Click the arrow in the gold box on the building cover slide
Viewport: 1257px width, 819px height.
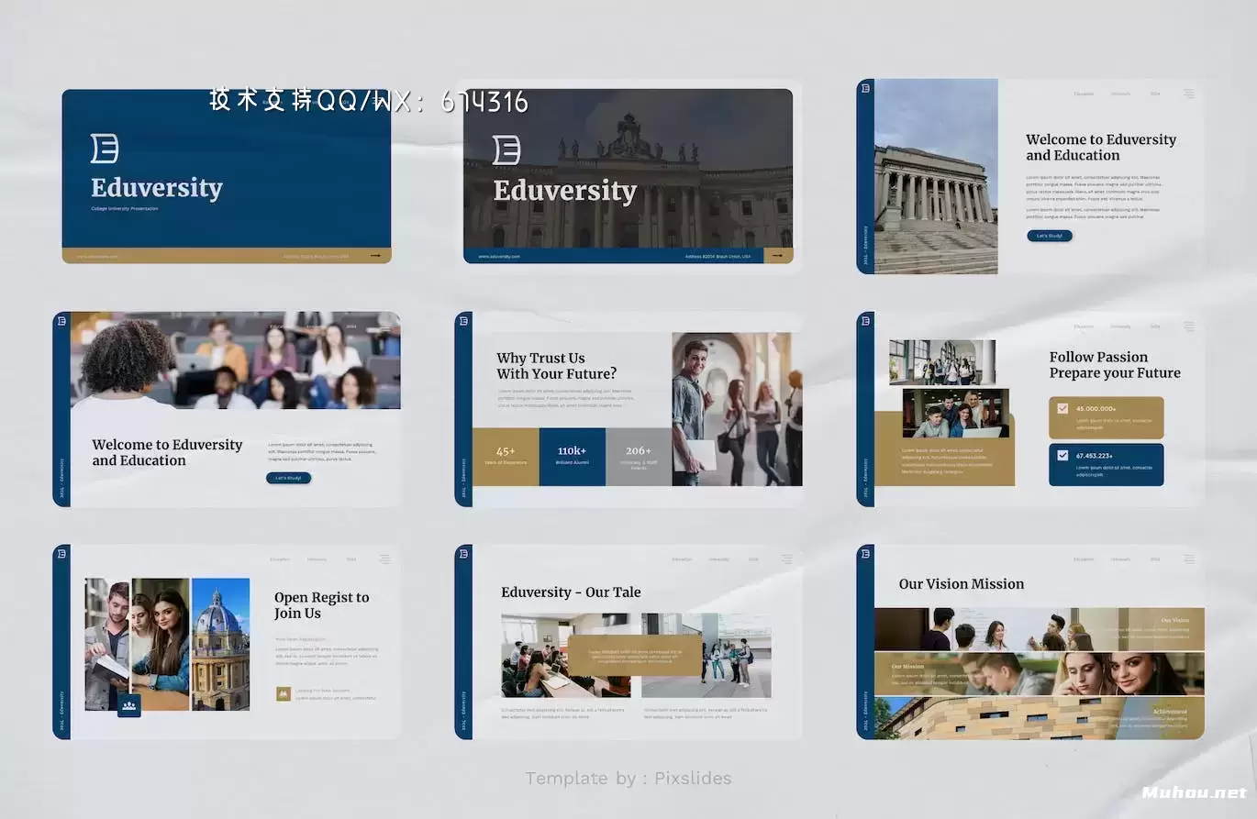tap(778, 256)
